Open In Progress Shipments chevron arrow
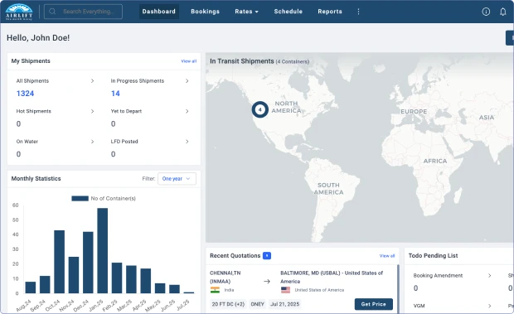Image resolution: width=514 pixels, height=314 pixels. click(x=187, y=81)
